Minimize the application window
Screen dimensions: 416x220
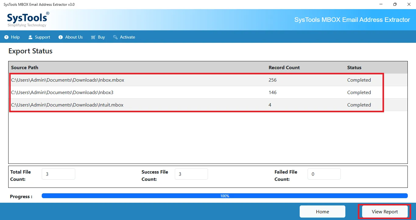381,4
